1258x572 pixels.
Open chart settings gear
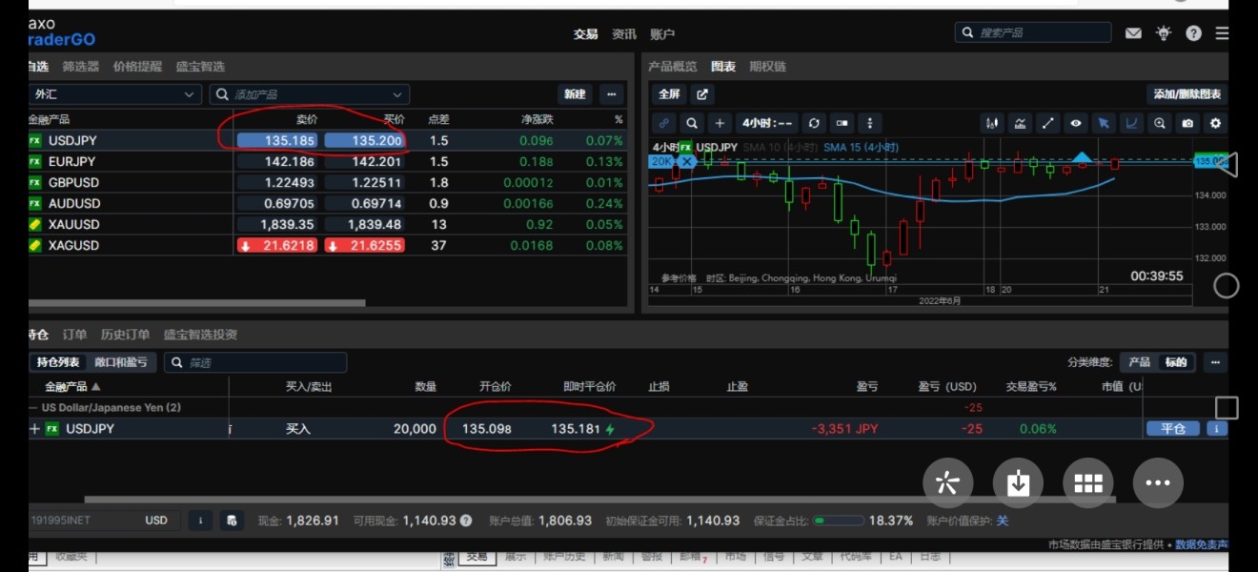[x=1214, y=123]
